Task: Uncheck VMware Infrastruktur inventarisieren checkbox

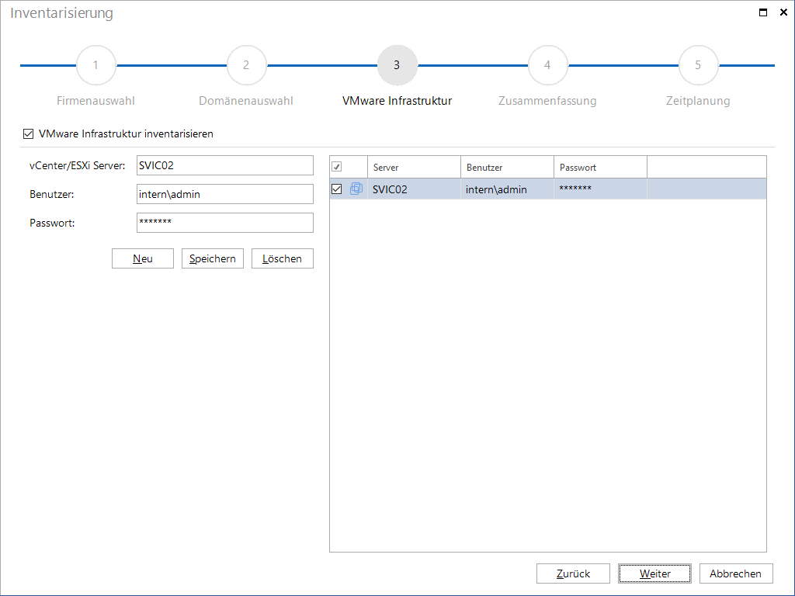Action: tap(29, 133)
